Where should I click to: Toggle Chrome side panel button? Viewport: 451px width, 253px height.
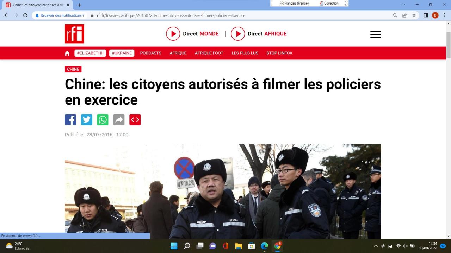click(x=426, y=15)
